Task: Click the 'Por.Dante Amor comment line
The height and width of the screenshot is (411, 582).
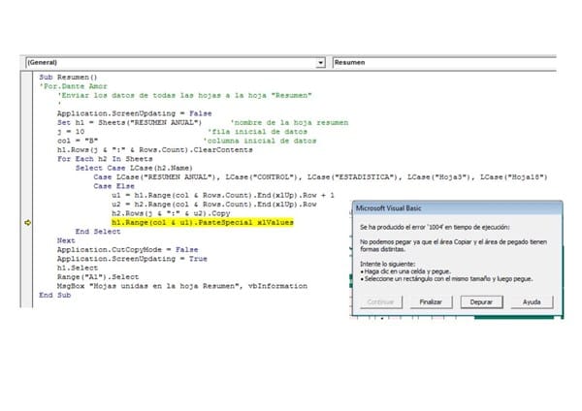Action: click(74, 86)
